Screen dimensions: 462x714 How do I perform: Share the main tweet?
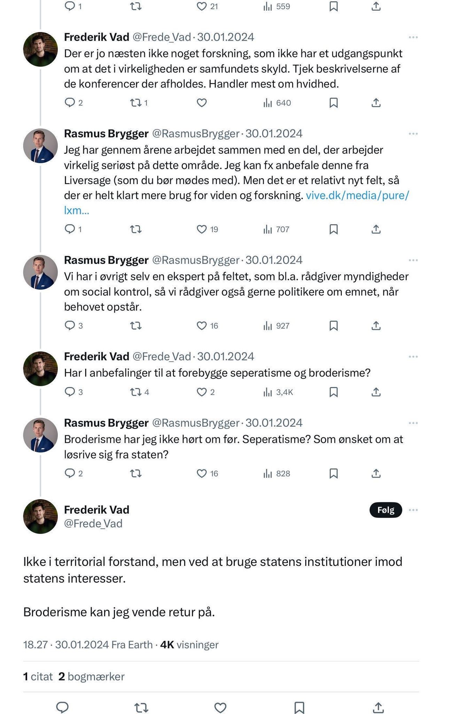(378, 707)
